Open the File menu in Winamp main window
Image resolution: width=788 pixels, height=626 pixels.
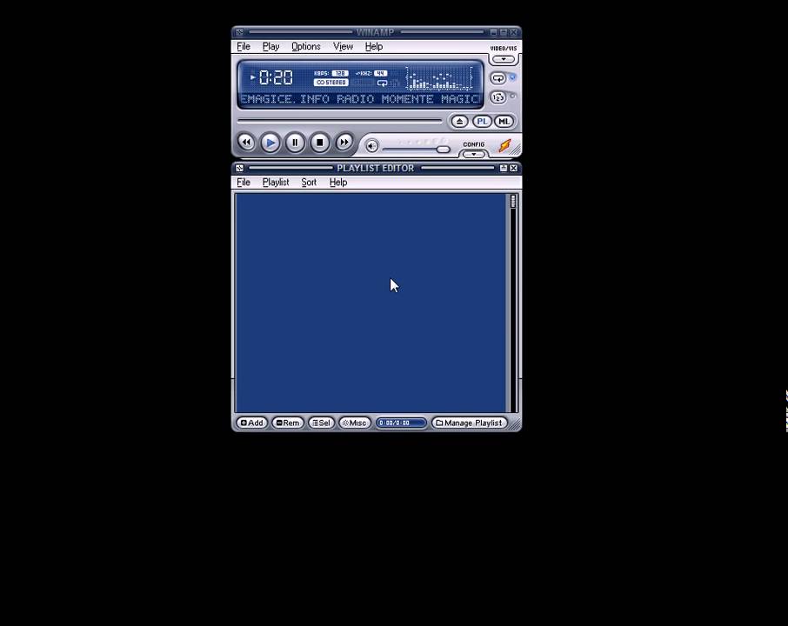point(244,46)
